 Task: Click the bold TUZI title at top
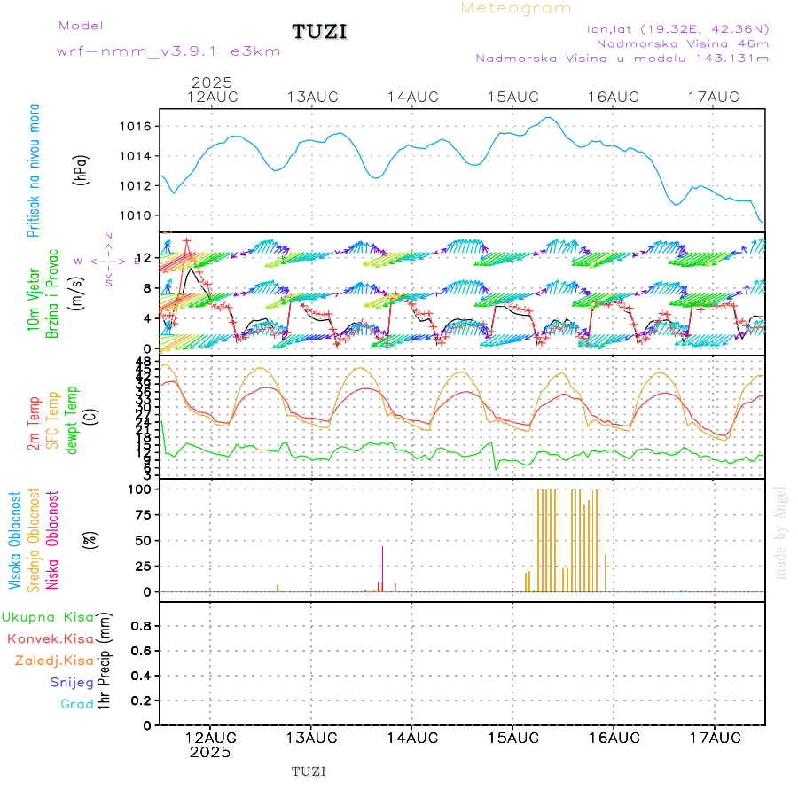(x=320, y=33)
